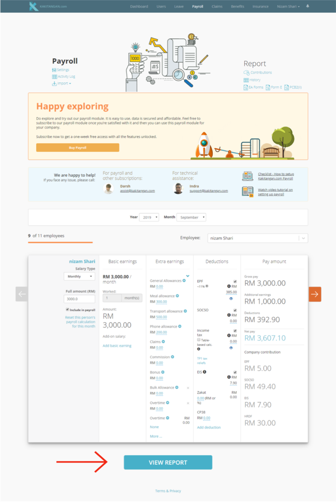Go to previous employee with left arrow

22,294
